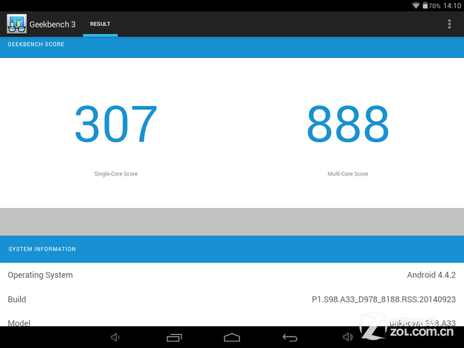This screenshot has width=464, height=348.
Task: Open the overflow menu with three dots
Action: pyautogui.click(x=449, y=24)
